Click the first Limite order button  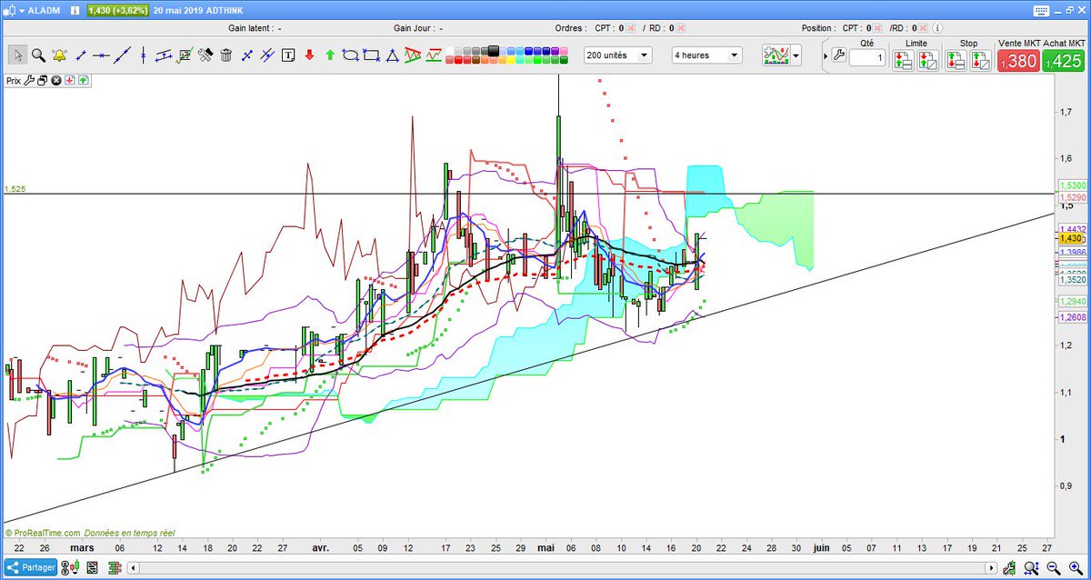[902, 61]
